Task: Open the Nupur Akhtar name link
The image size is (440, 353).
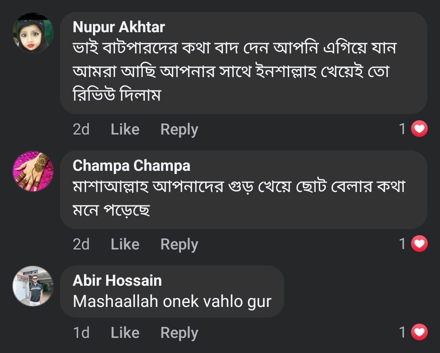Action: tap(119, 27)
